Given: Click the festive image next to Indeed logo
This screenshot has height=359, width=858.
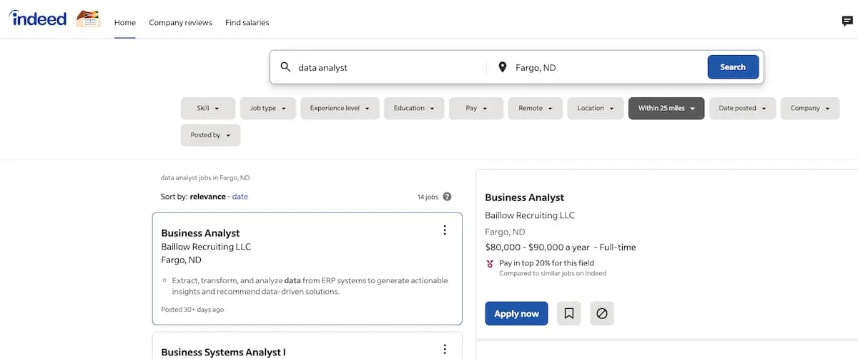Looking at the screenshot, I should (x=88, y=19).
